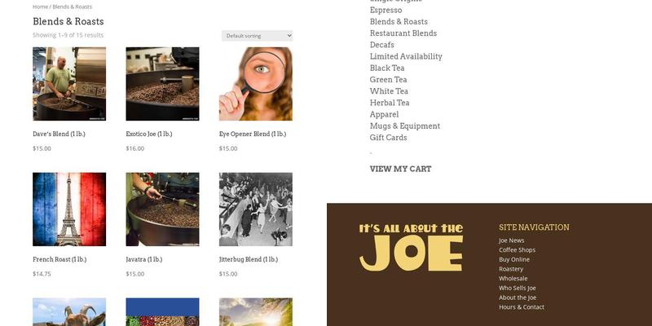The height and width of the screenshot is (326, 652).
Task: Click the $15.00 price under Dave's Blend
Action: pyautogui.click(x=42, y=148)
